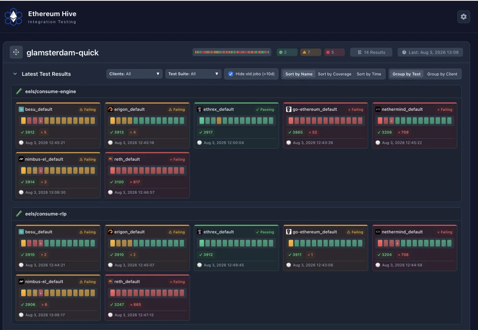The width and height of the screenshot is (478, 330).
Task: Click reth icon in consume-engine group
Action: [110, 159]
